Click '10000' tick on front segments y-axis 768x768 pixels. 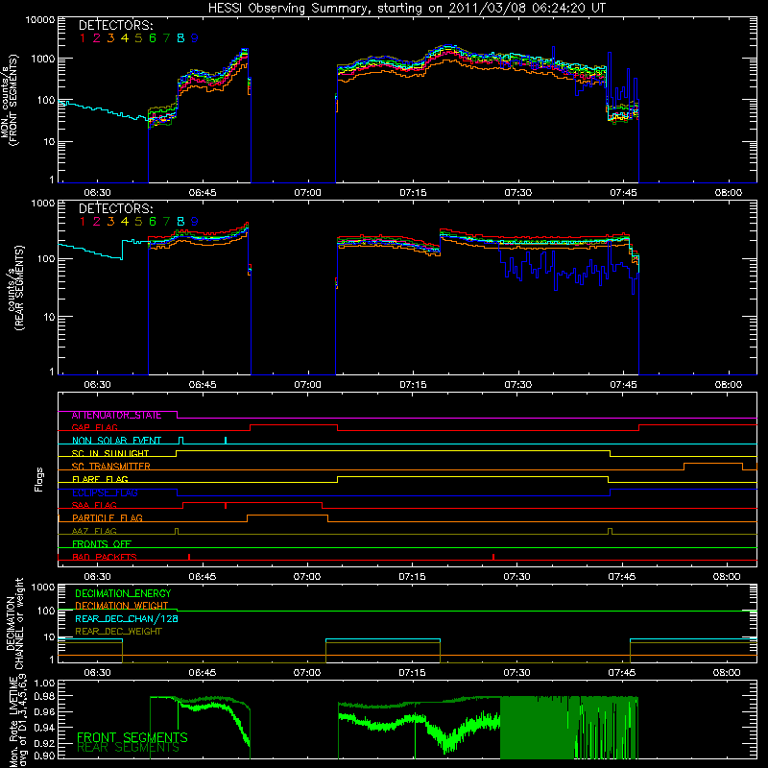pos(40,20)
